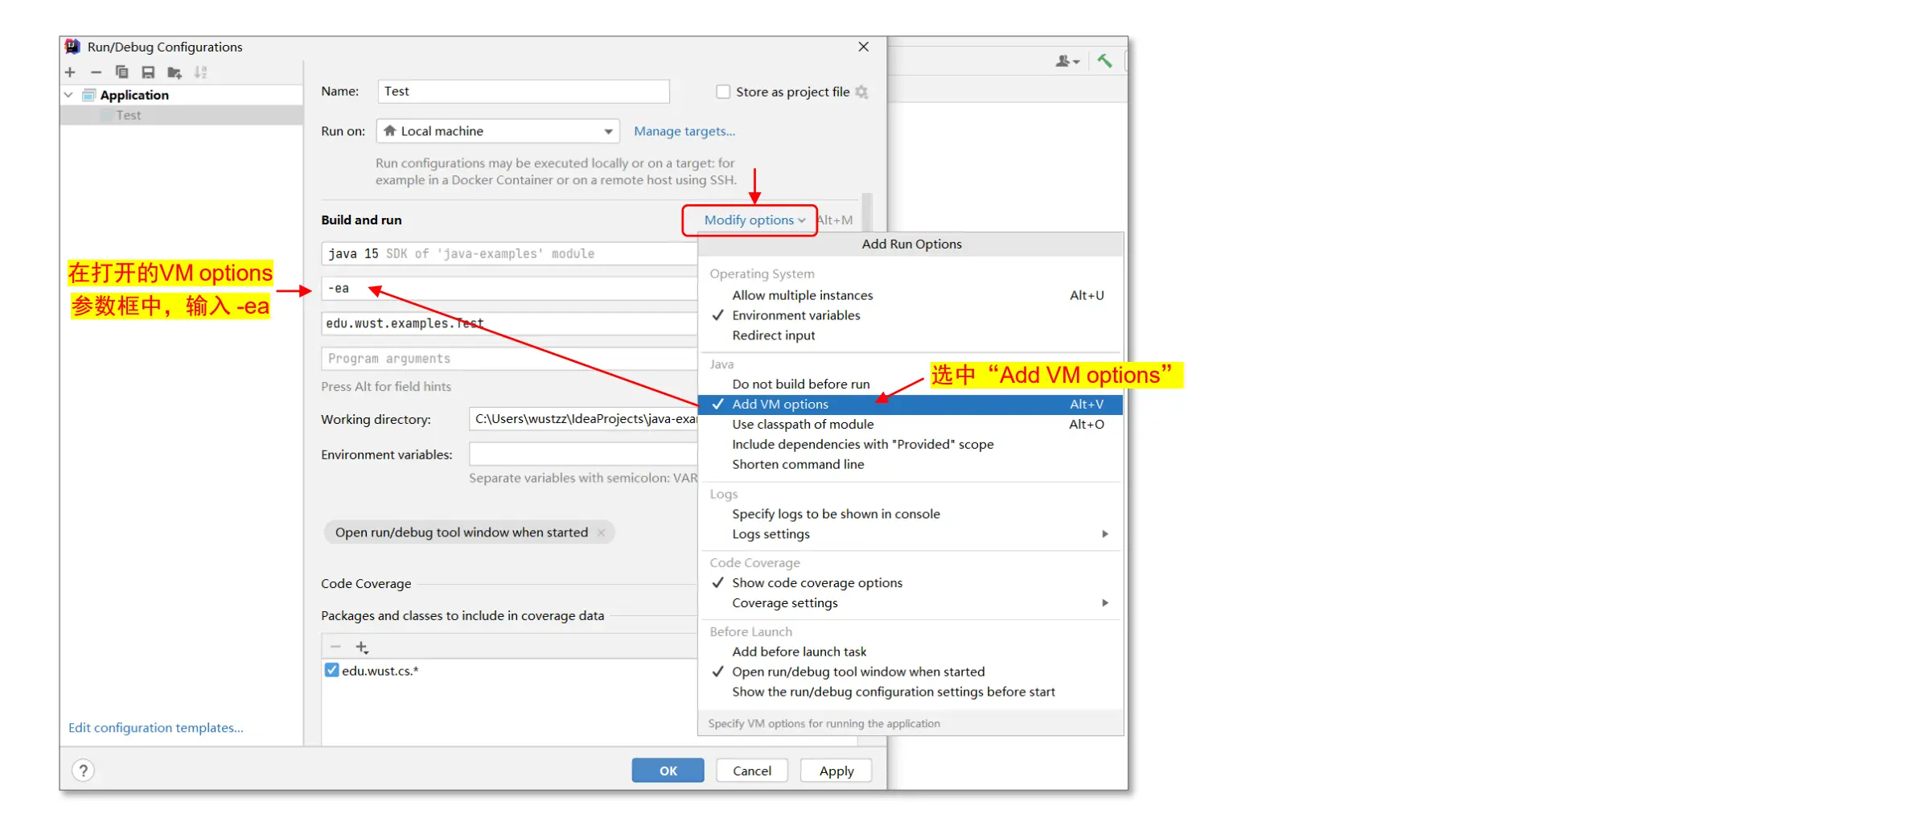The image size is (1907, 822).
Task: Open gear icon next to Store as project file
Action: coord(861,92)
